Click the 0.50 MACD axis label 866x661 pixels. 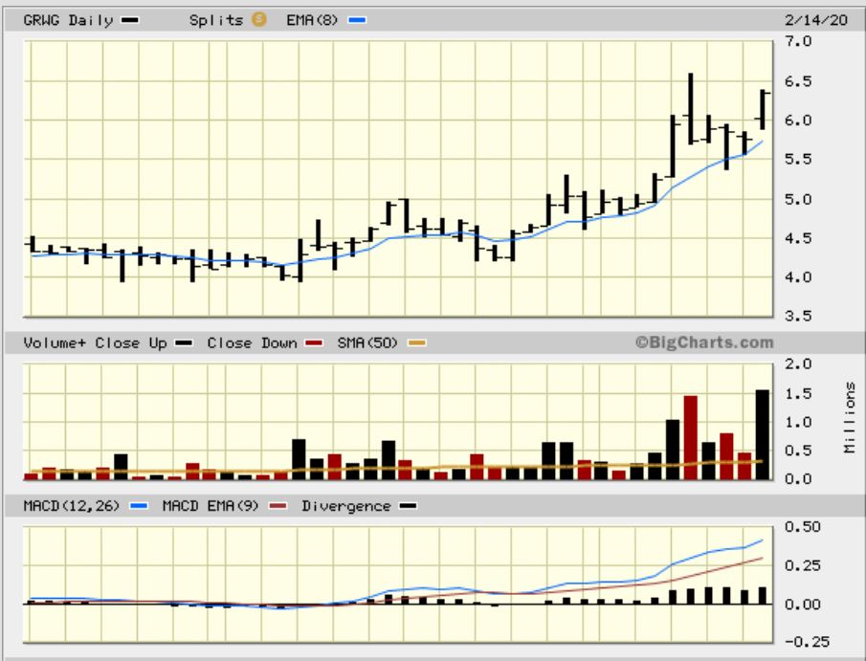pos(803,527)
